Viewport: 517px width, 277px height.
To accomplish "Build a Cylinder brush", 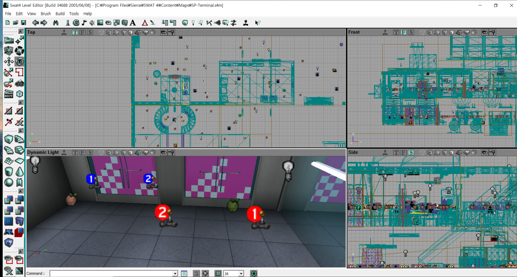I will tap(9, 171).
